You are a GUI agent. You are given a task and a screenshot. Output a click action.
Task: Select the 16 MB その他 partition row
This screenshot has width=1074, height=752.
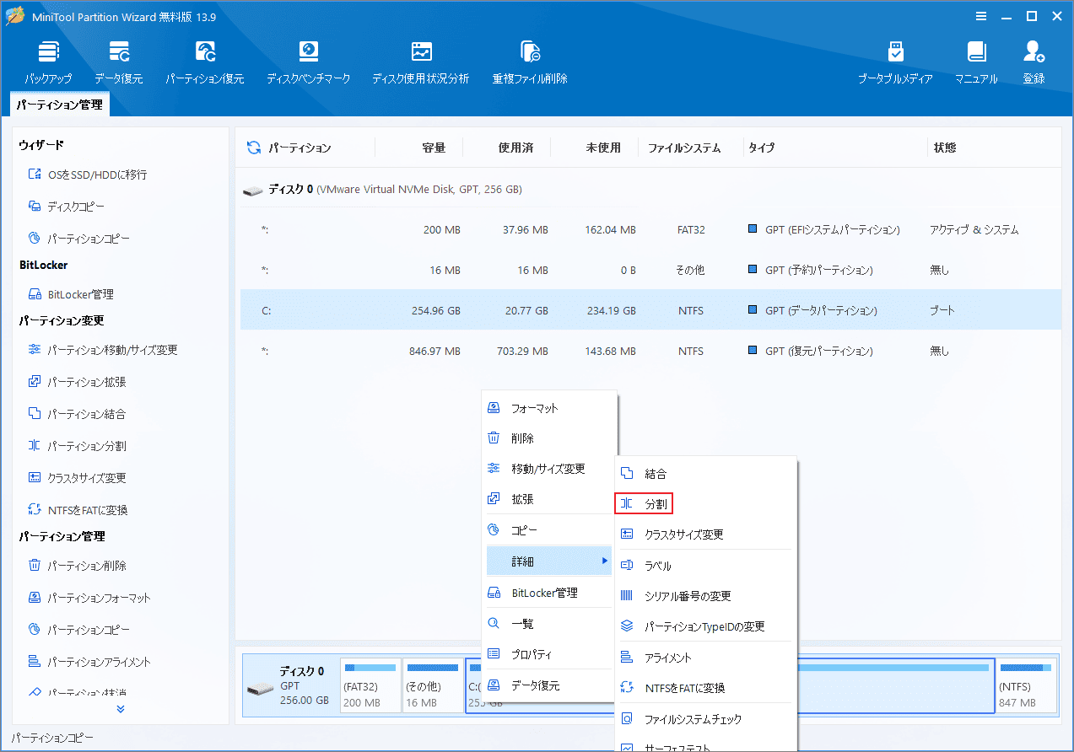(650, 270)
